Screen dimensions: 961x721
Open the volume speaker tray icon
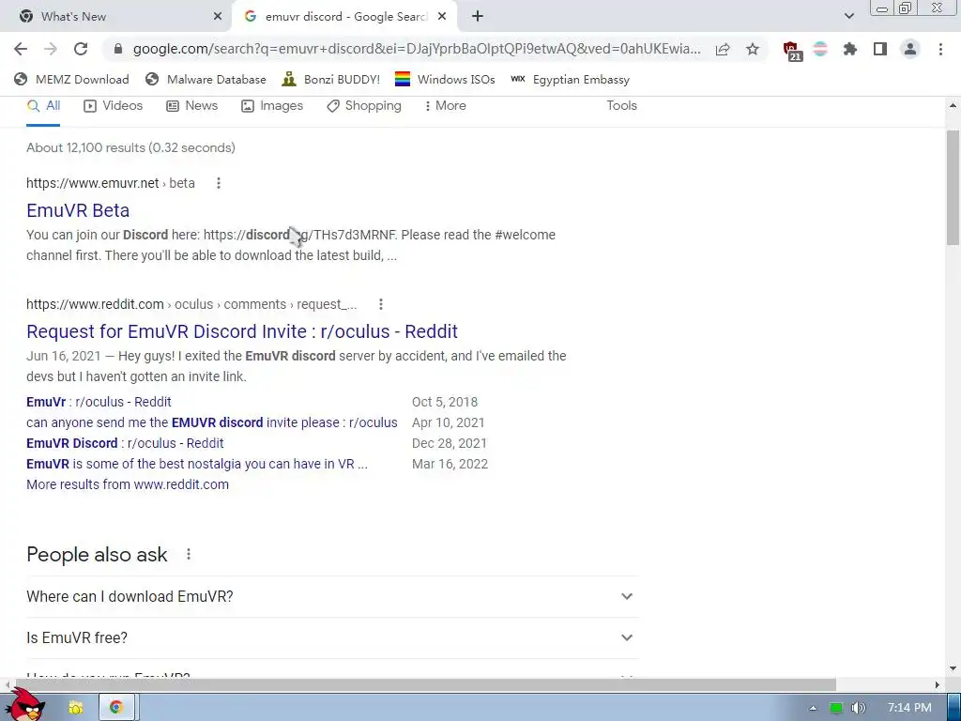click(x=859, y=708)
